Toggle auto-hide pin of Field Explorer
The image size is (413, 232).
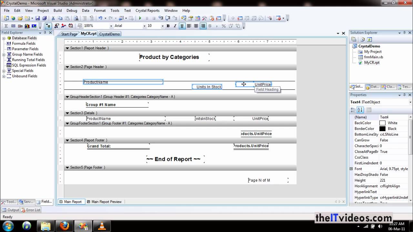tap(45, 33)
